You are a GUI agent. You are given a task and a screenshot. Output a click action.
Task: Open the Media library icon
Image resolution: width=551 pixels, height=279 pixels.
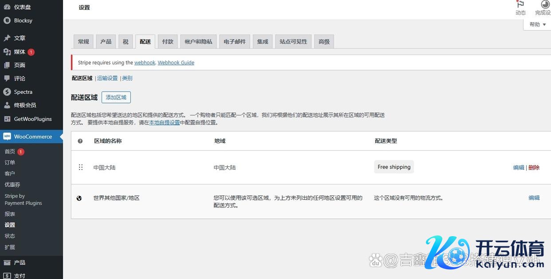[7, 52]
